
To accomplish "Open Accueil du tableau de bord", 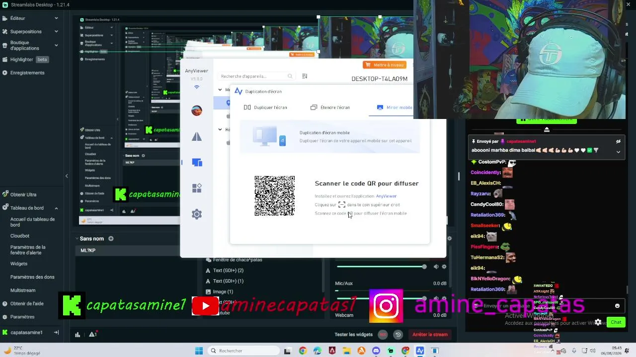I will 32,222.
